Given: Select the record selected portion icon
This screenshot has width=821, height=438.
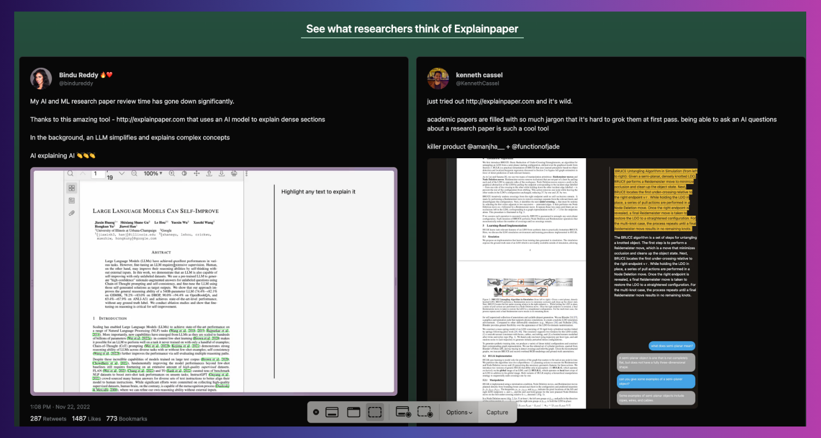Looking at the screenshot, I should click(x=425, y=412).
